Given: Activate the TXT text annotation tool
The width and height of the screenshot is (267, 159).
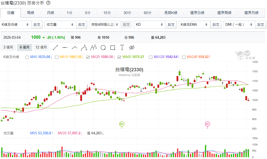Looking at the screenshot, I should click(122, 47).
